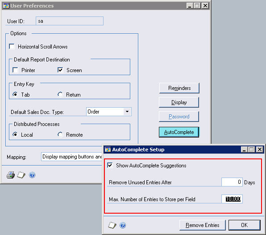Choose Remote distributed processes
The image size is (266, 235).
(60, 134)
